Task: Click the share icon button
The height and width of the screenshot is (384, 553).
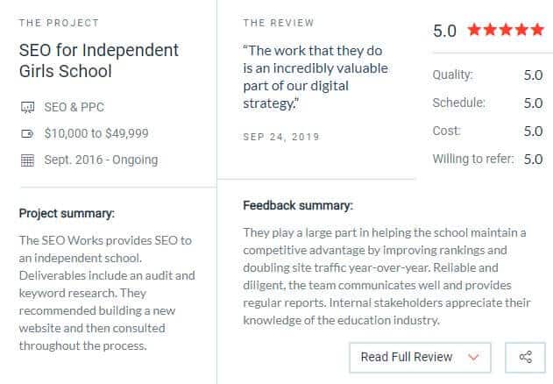Action: point(525,357)
